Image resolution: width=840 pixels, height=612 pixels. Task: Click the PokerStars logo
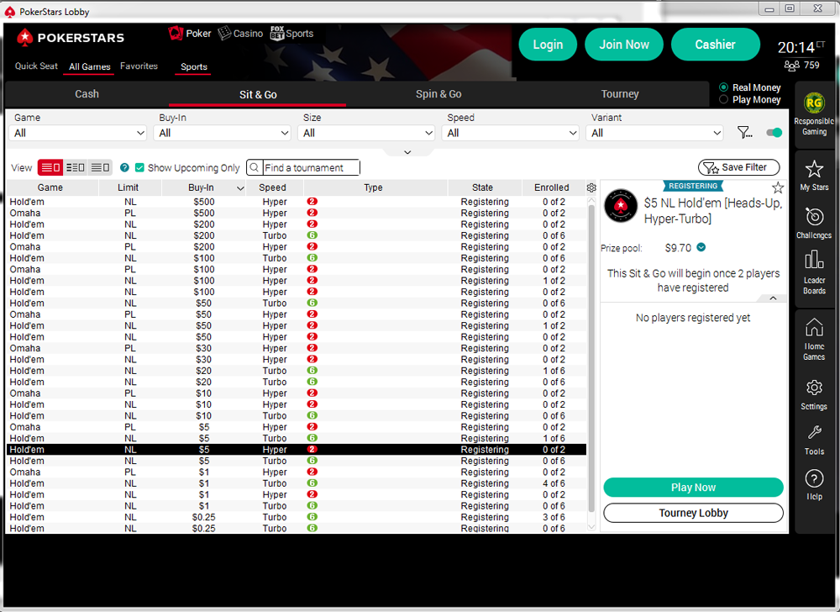(71, 38)
